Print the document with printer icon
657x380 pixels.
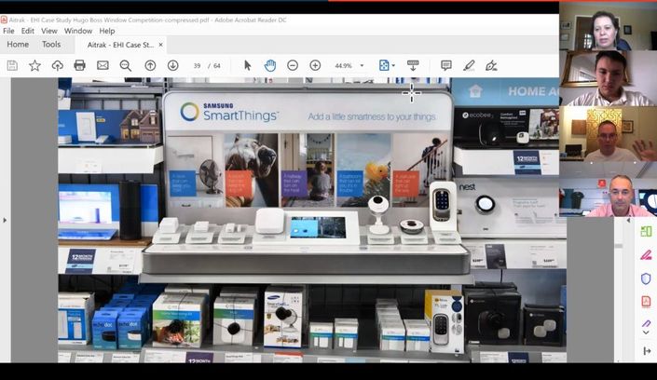click(79, 65)
